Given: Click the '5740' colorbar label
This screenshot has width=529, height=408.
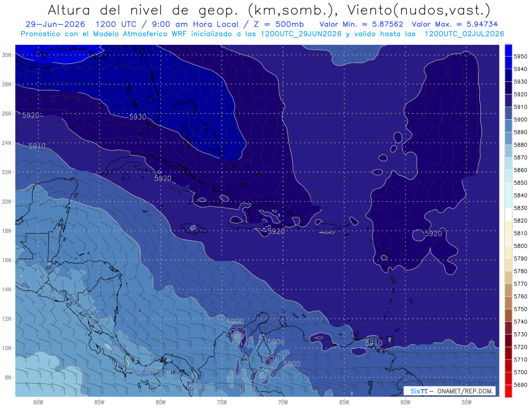Looking at the screenshot, I should (x=521, y=321).
